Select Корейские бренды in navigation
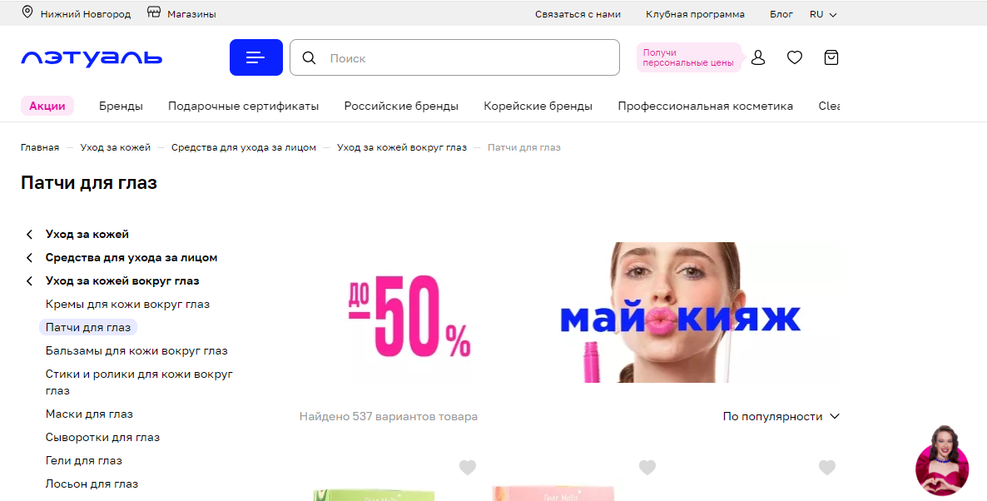The width and height of the screenshot is (987, 501). click(538, 106)
